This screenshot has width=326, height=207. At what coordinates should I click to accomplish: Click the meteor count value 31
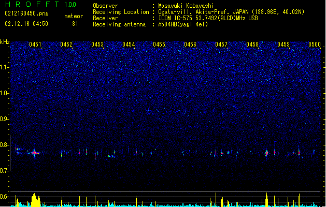(75, 24)
